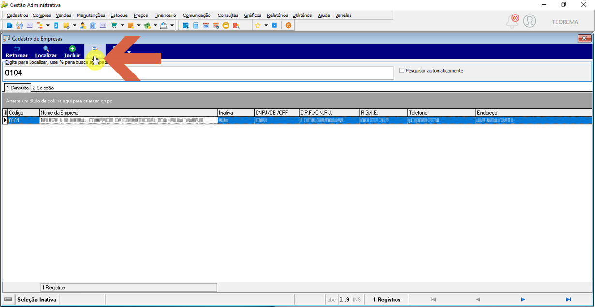Image resolution: width=595 pixels, height=307 pixels.
Task: Click the blue table grid toolbar icon
Action: (186, 25)
